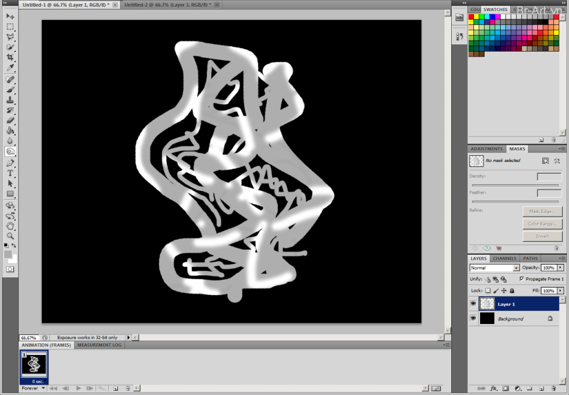Image resolution: width=569 pixels, height=395 pixels.
Task: Open layer style fx menu
Action: point(493,388)
